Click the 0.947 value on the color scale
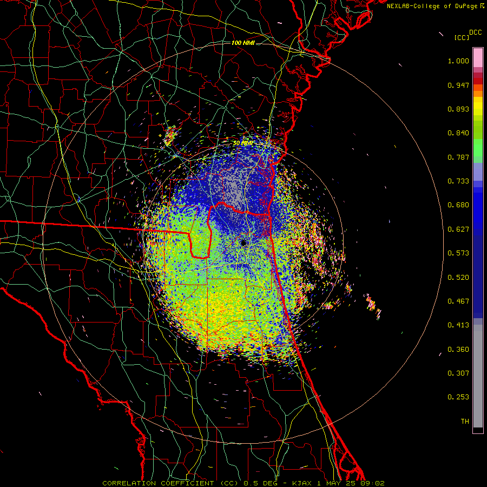 click(458, 85)
